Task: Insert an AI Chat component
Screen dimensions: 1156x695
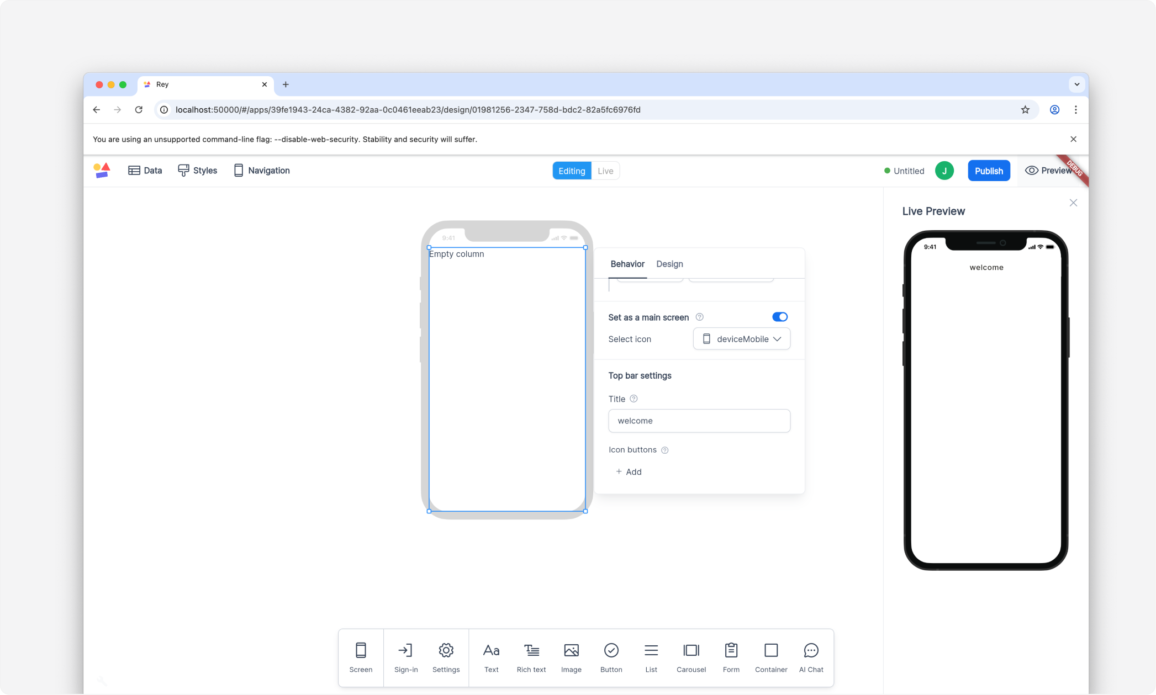Action: click(x=810, y=657)
